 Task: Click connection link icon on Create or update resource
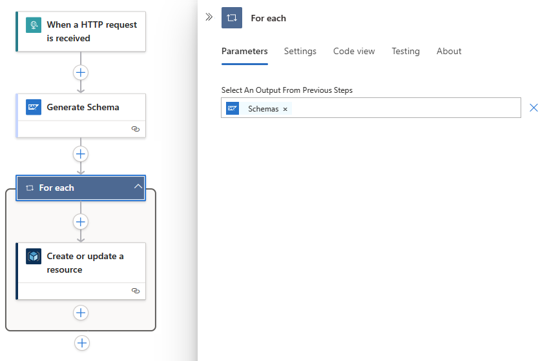point(135,291)
